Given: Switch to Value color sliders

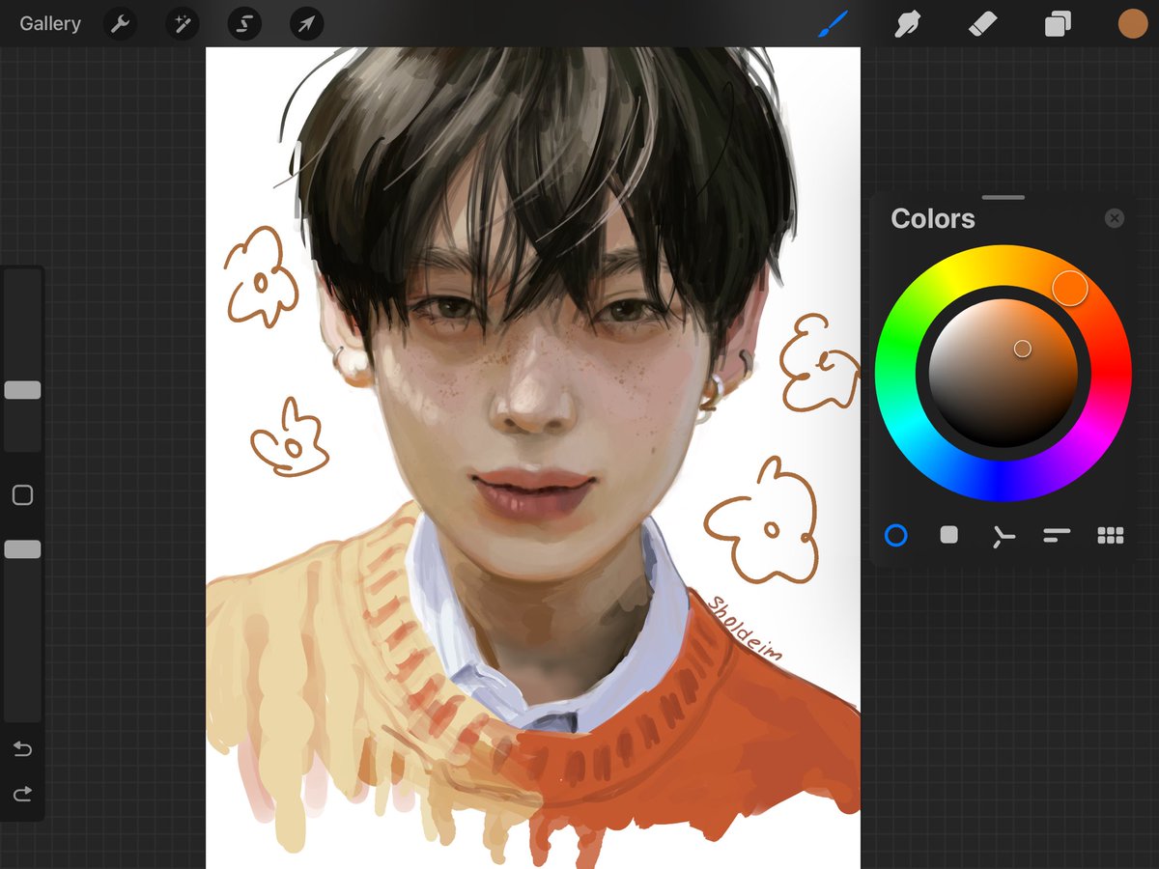Looking at the screenshot, I should (1057, 535).
